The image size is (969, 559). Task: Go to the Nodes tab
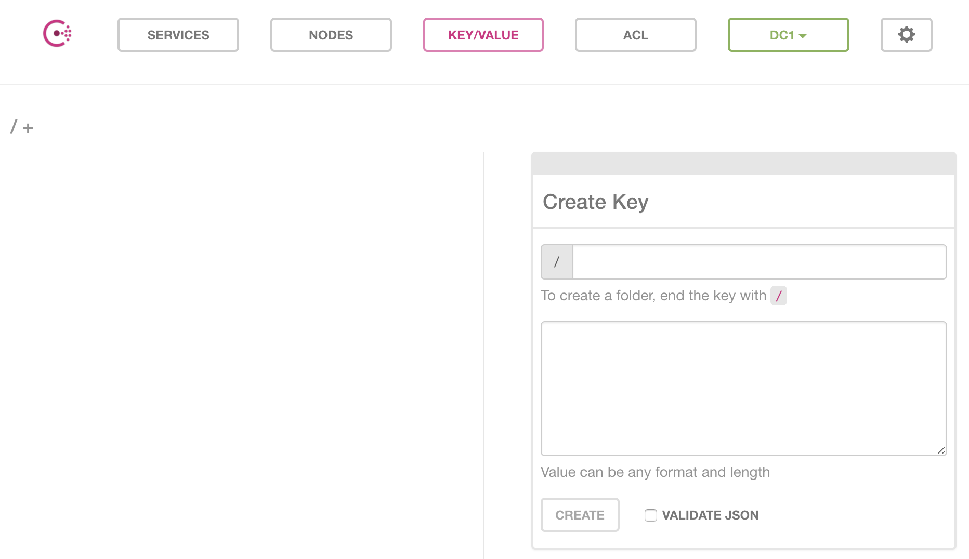point(331,35)
